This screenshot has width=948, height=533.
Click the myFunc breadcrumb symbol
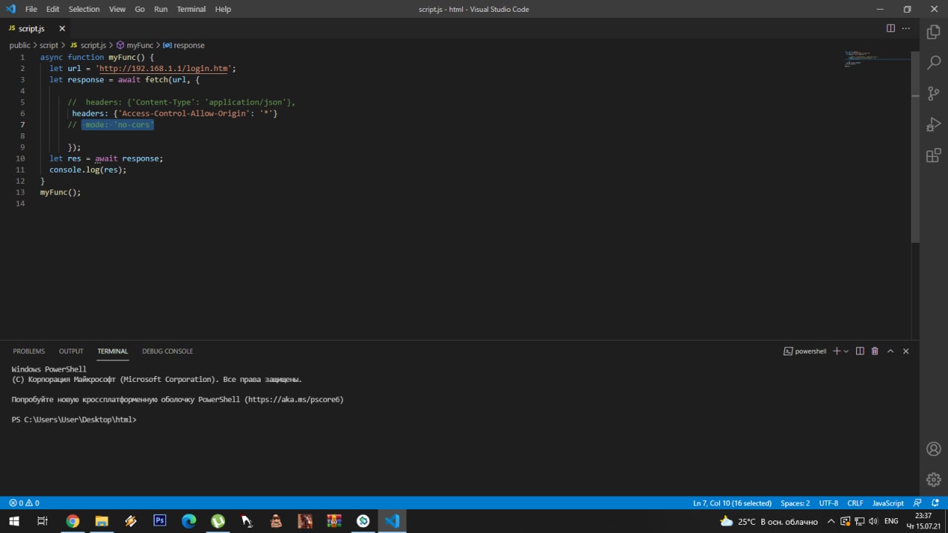[135, 45]
